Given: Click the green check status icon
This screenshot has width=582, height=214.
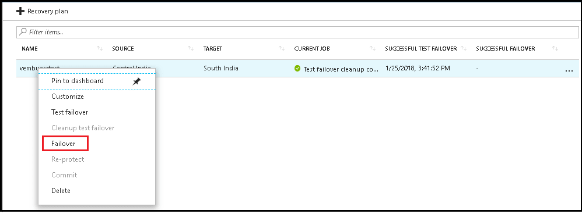Looking at the screenshot, I should click(x=297, y=69).
